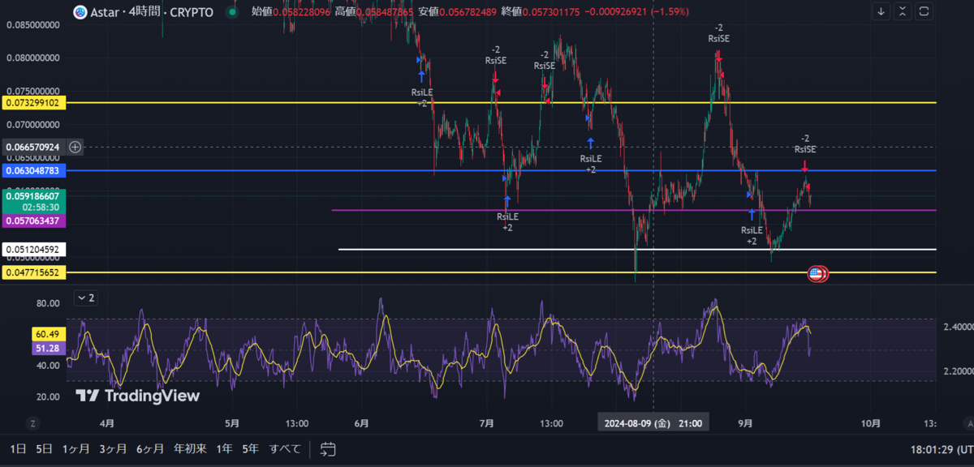Click the Astar・4時間・CRYPTO title
This screenshot has width=974, height=467.
coord(153,12)
